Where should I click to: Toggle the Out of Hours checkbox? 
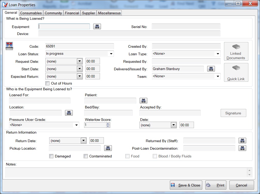47,83
